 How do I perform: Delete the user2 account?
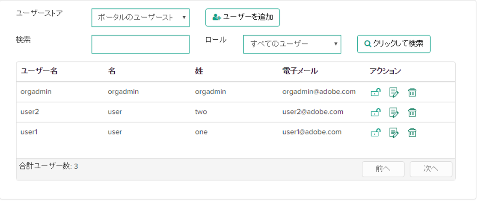412,112
